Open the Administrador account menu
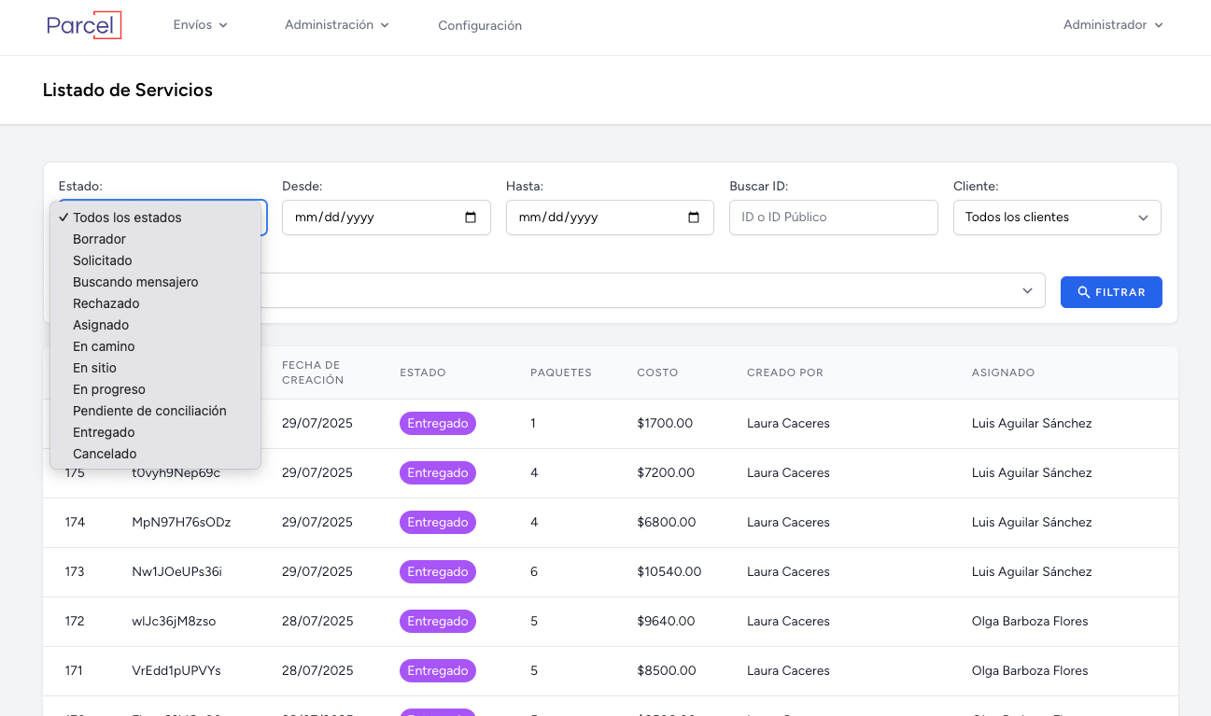Screen dimensions: 1211x716 tap(1104, 25)
